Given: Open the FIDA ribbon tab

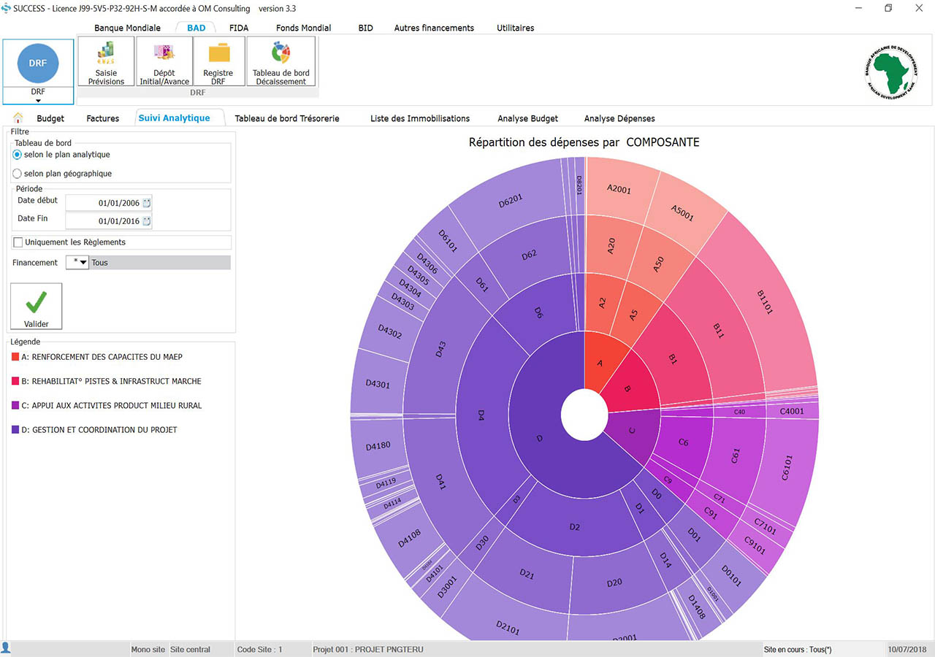Looking at the screenshot, I should click(x=239, y=28).
